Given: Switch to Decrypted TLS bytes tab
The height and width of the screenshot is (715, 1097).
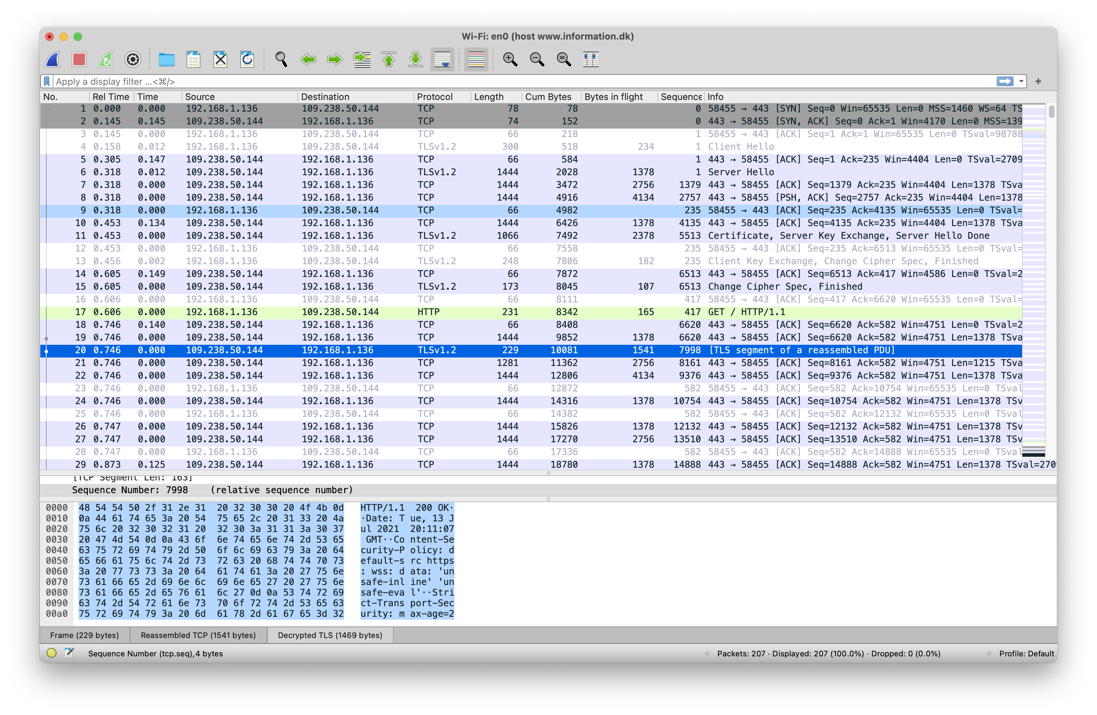Looking at the screenshot, I should 330,635.
